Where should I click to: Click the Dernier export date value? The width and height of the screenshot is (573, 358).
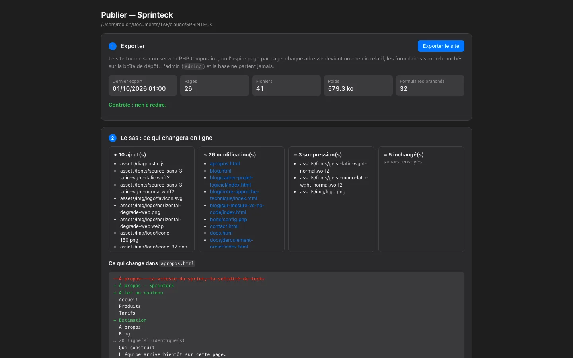[139, 89]
